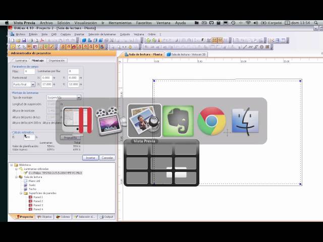The height and width of the screenshot is (242, 323).
Task: Select Plano útil in project tree
Action: tap(34, 181)
